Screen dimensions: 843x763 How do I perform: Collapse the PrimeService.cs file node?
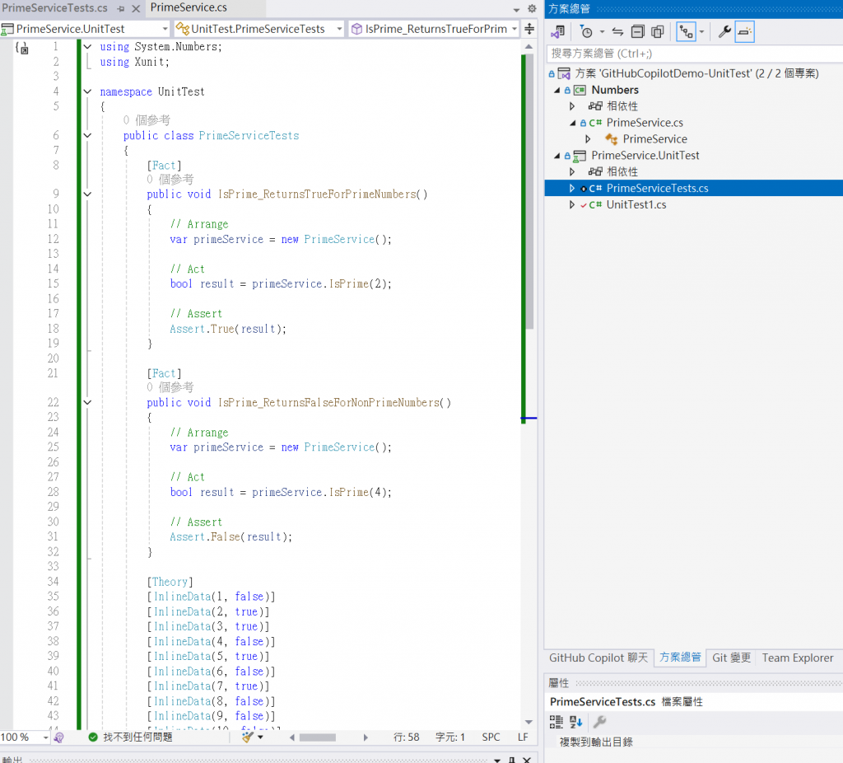[x=573, y=123]
